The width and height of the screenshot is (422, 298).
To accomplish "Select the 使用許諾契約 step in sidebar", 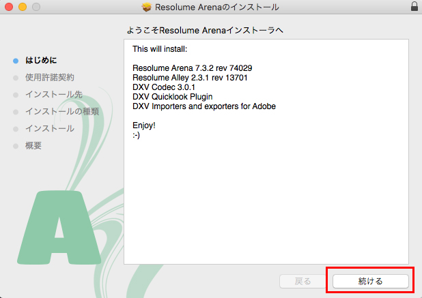I will 50,77.
